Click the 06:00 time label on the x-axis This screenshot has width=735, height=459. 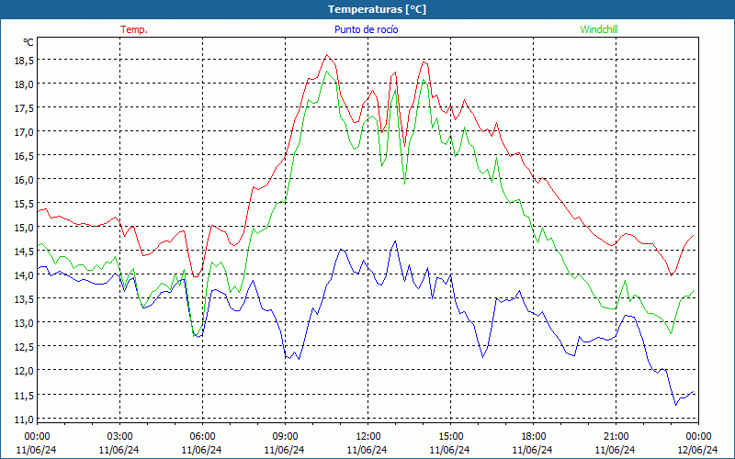[202, 436]
